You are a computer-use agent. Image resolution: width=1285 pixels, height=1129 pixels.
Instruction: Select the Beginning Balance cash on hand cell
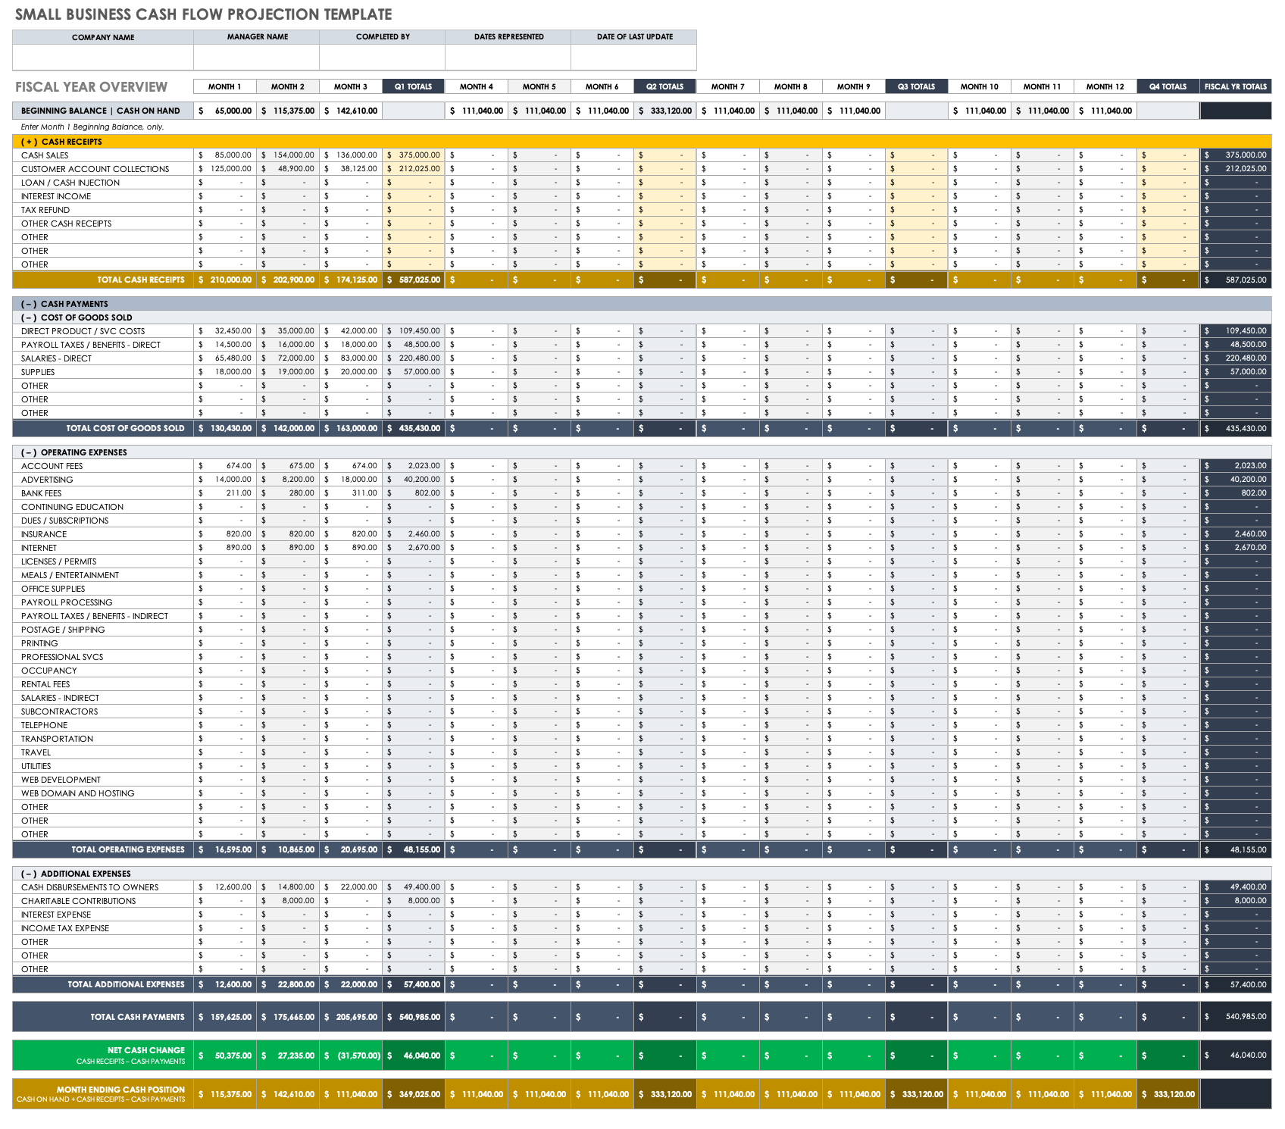pyautogui.click(x=225, y=110)
